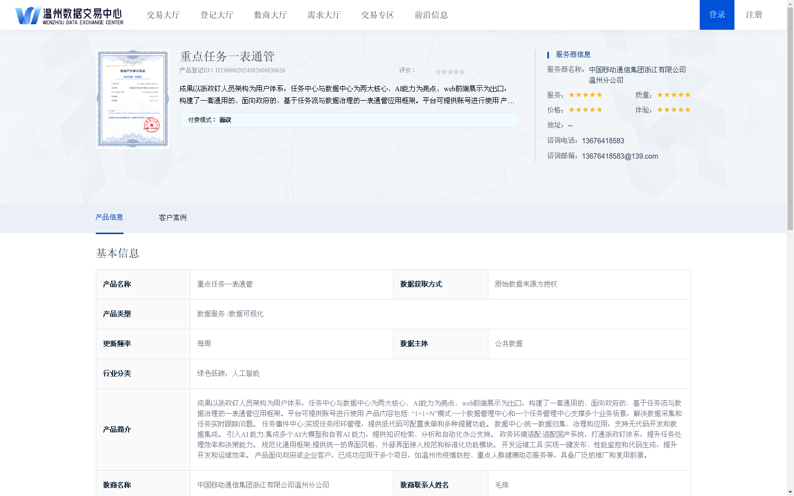Click the 服务 rating stars
The height and width of the screenshot is (496, 794).
point(586,95)
